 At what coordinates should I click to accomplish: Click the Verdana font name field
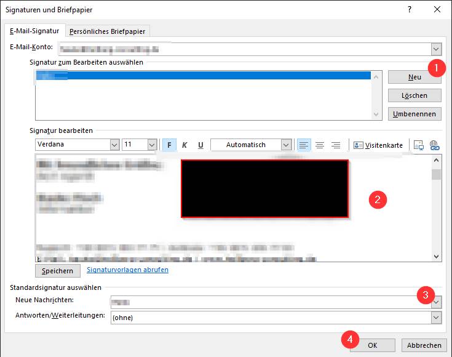click(x=73, y=145)
